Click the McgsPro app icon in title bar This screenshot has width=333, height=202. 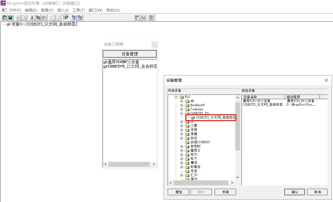(3, 3)
